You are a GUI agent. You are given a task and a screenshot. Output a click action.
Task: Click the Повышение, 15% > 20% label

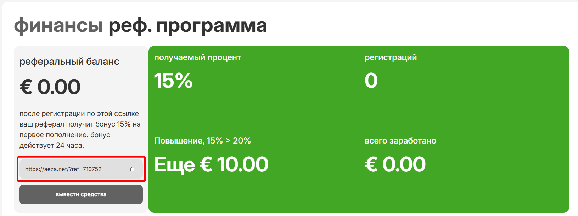[x=202, y=141]
